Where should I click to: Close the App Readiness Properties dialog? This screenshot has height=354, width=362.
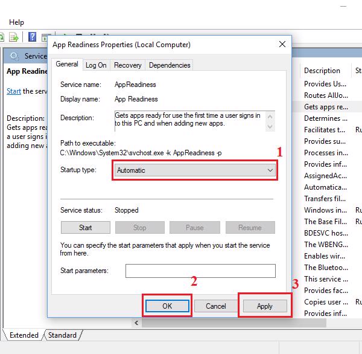tap(282, 44)
